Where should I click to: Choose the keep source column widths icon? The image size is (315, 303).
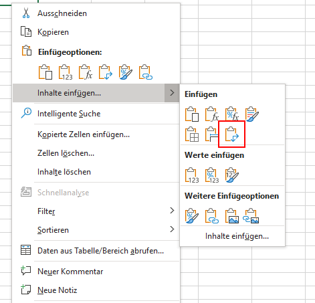tap(211, 134)
